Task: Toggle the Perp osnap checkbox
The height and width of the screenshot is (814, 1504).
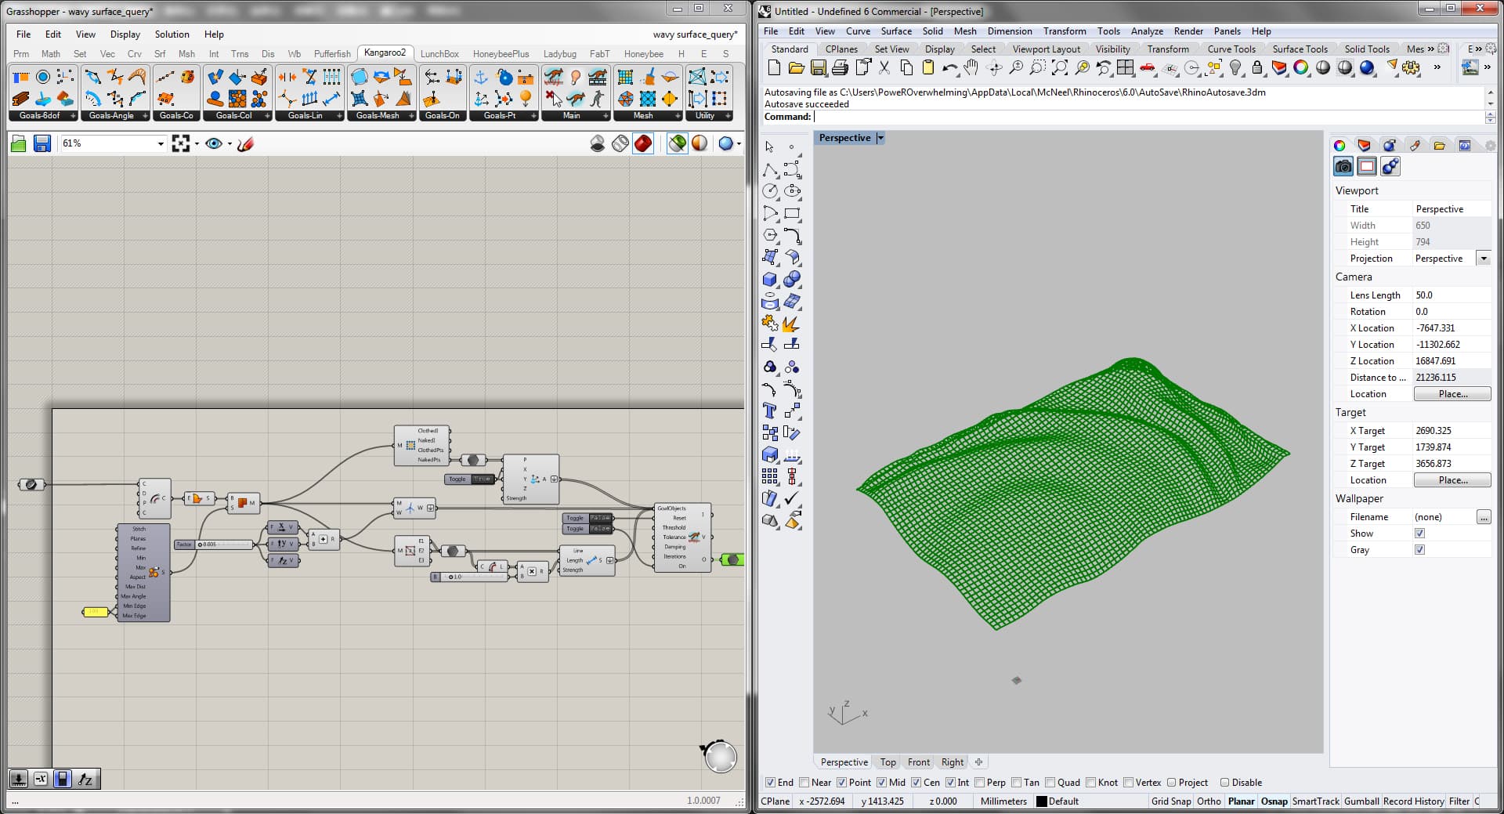Action: (x=980, y=783)
